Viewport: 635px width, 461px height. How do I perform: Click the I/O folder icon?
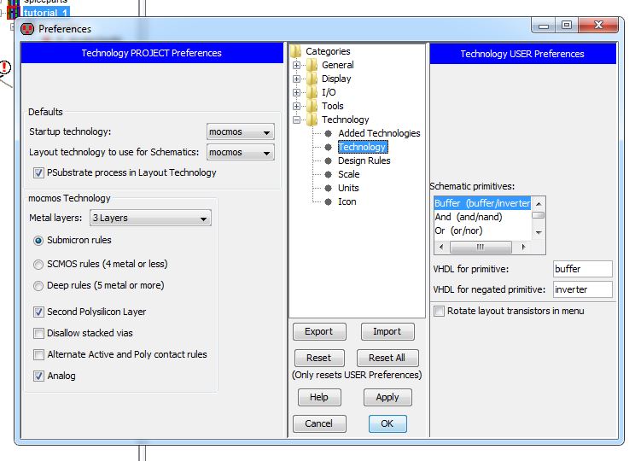pyautogui.click(x=312, y=92)
